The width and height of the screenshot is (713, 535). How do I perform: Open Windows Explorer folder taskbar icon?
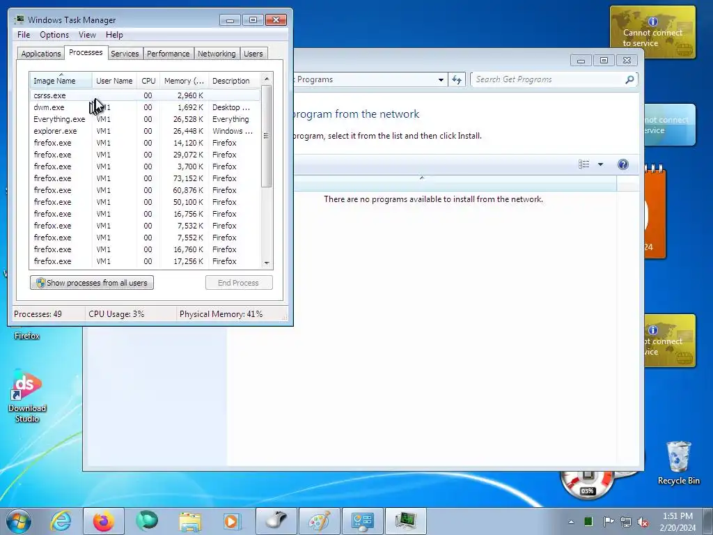[190, 521]
